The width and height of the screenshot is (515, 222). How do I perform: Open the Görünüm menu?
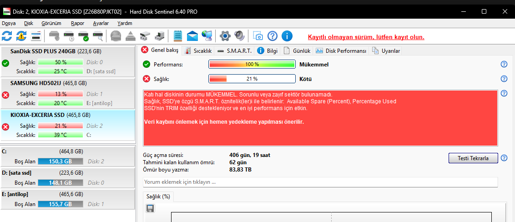tap(51, 23)
